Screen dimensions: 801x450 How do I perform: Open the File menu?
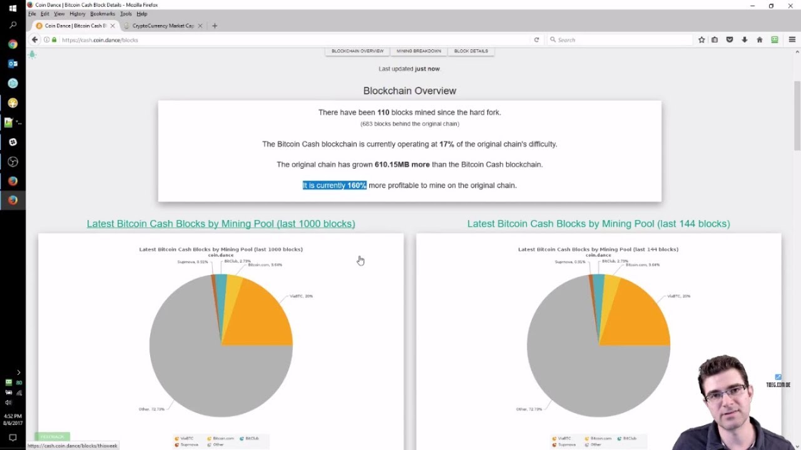[x=32, y=14]
